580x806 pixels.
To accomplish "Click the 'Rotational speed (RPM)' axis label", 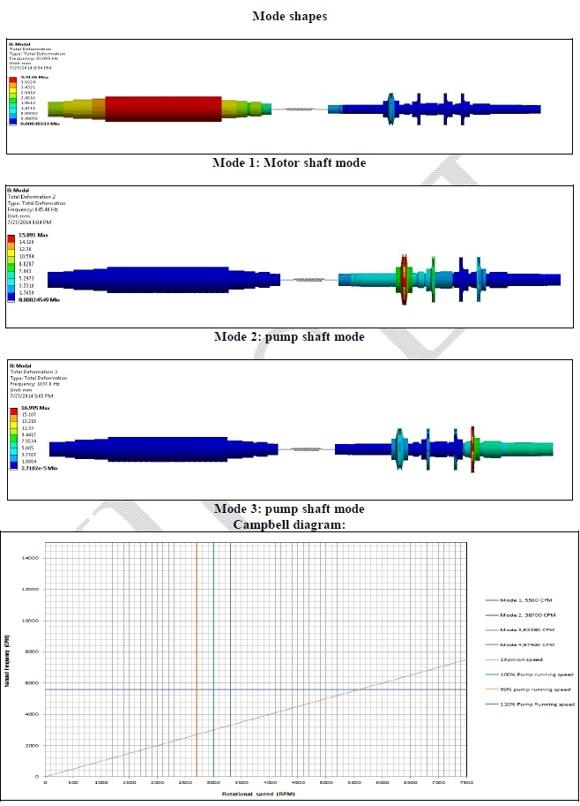I will pyautogui.click(x=257, y=794).
